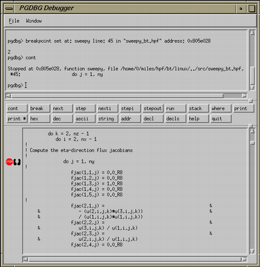Screen dimensions: 260x267
Task: Click the decl button
Action: click(x=153, y=119)
